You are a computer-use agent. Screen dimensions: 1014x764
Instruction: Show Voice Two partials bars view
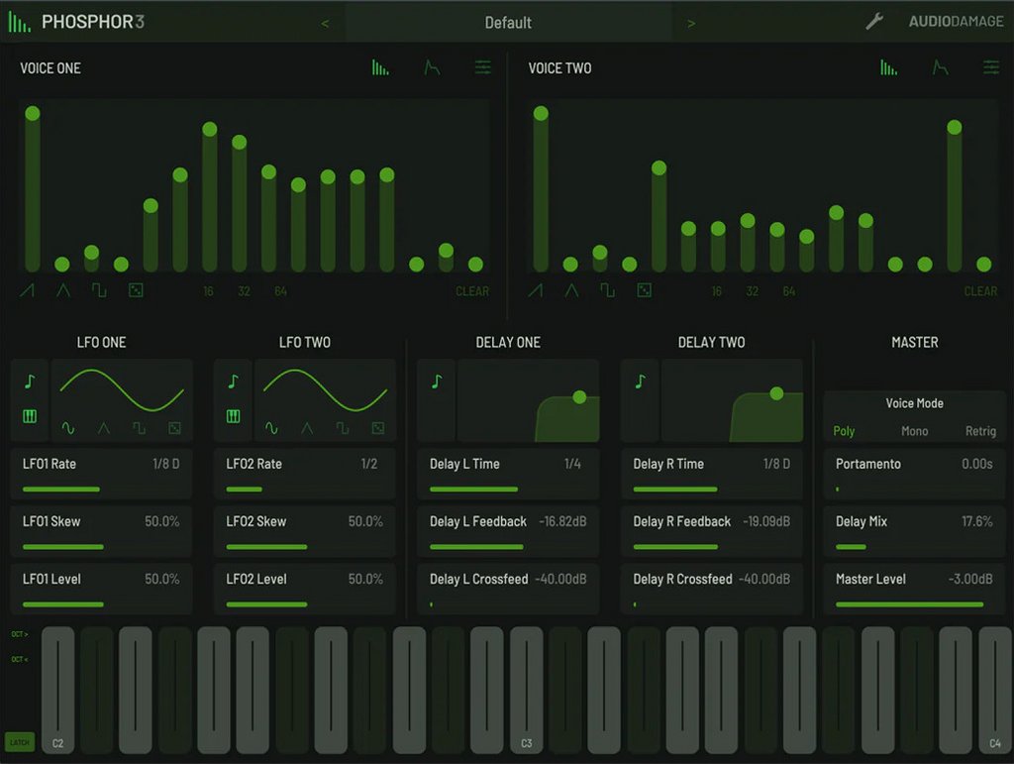tap(888, 67)
